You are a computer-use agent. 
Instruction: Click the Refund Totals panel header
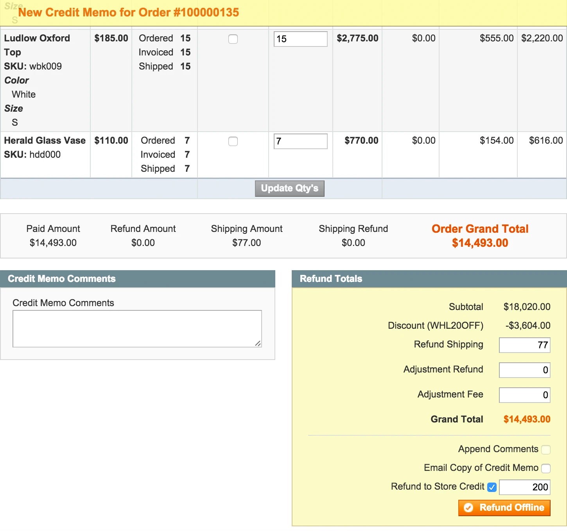coord(330,278)
